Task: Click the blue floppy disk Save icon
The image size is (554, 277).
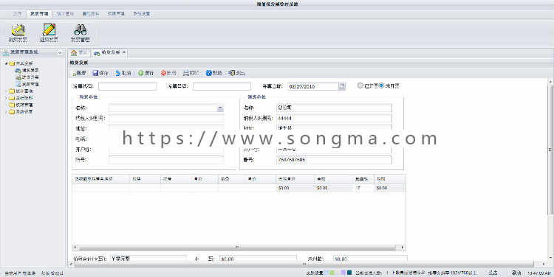Action: 95,73
